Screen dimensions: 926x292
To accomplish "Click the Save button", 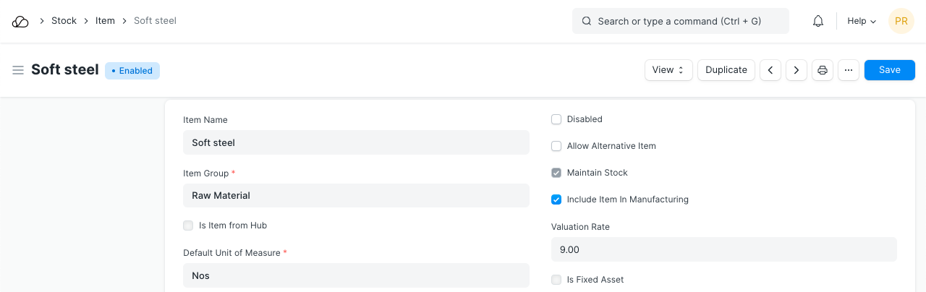I will click(889, 70).
